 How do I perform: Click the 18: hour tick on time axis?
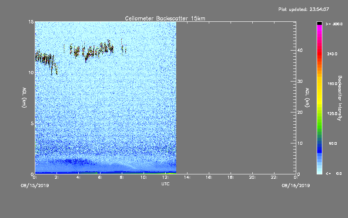tap(231, 177)
